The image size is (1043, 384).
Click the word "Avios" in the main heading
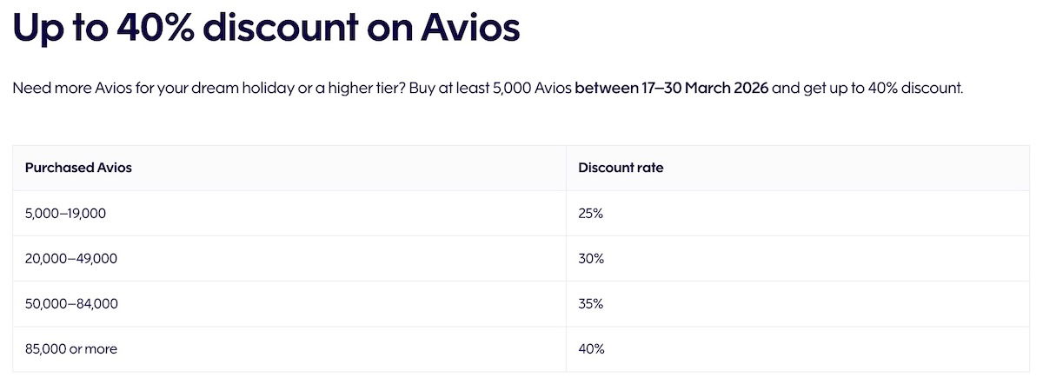click(470, 28)
